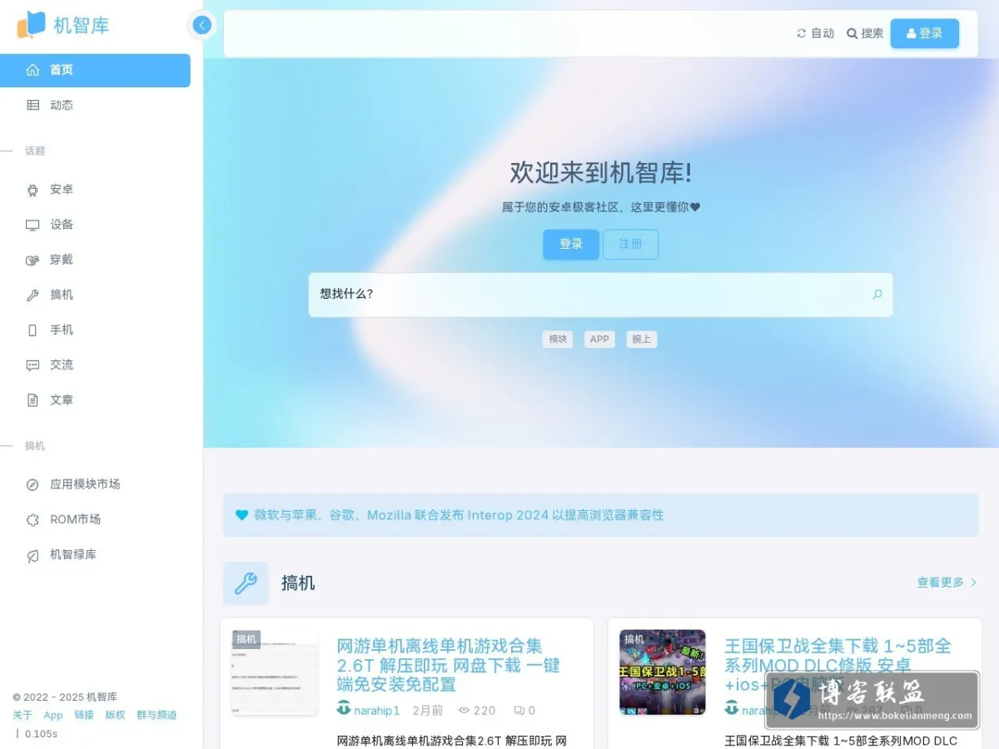The image size is (999, 749).
Task: Open thumbnail of 网游单机离线单机游戏合集 post
Action: click(x=275, y=672)
